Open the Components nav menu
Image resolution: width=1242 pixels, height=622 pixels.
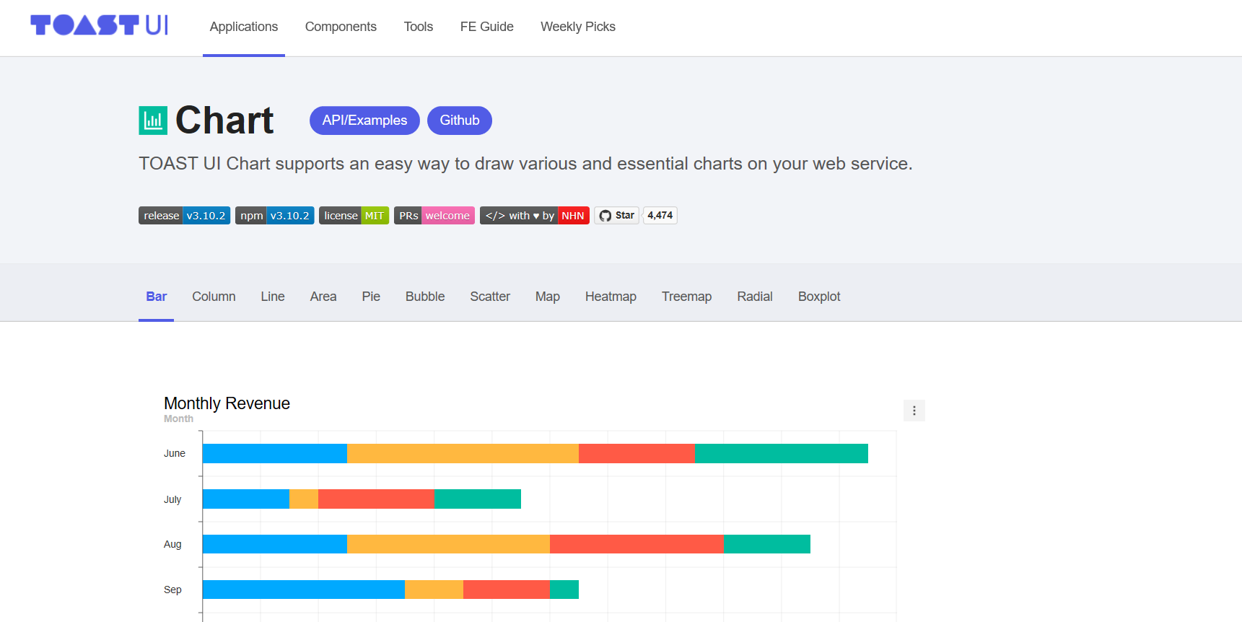pyautogui.click(x=341, y=27)
